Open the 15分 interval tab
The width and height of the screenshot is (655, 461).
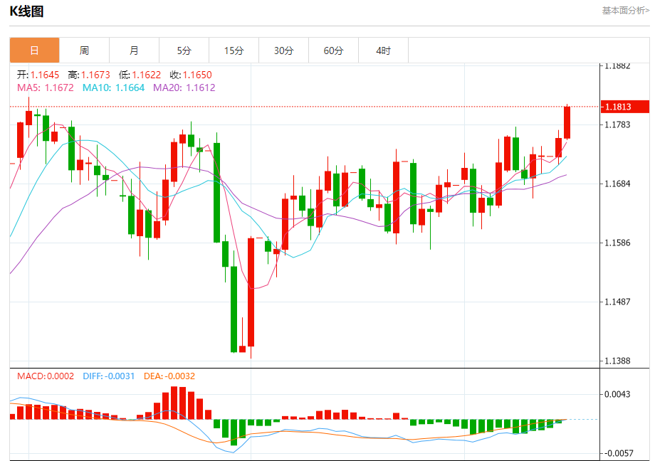click(234, 51)
